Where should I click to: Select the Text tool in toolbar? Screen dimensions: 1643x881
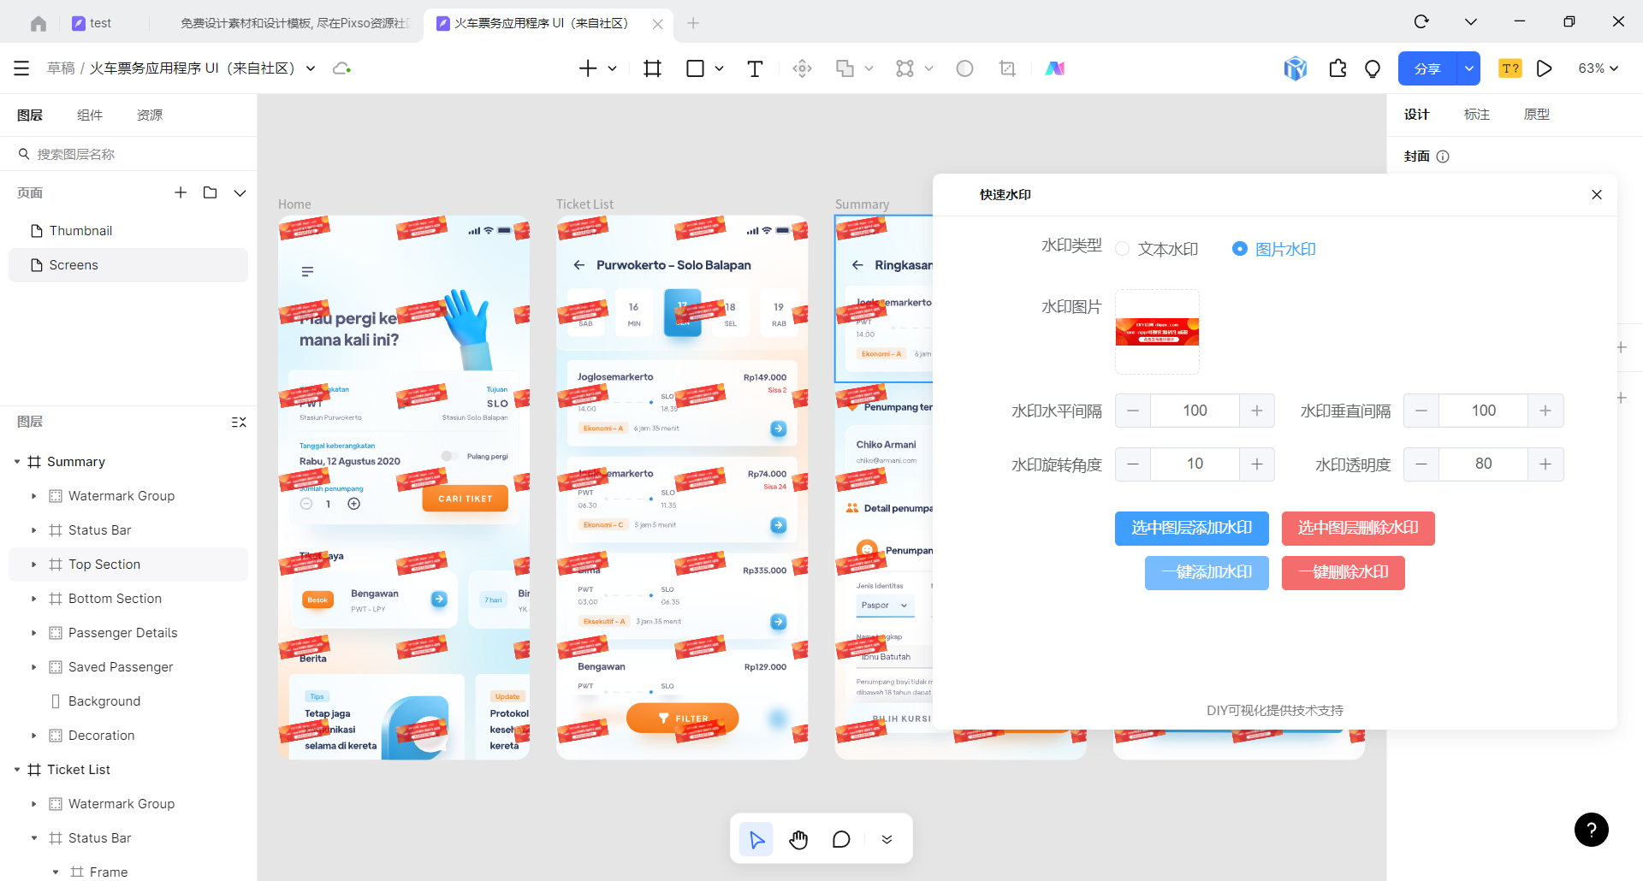pyautogui.click(x=754, y=68)
